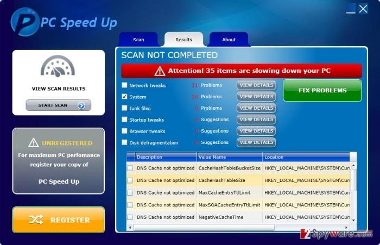Image resolution: width=380 pixels, height=245 pixels.
Task: Click the horizontal scrollbar right arrow
Action: pyautogui.click(x=346, y=227)
